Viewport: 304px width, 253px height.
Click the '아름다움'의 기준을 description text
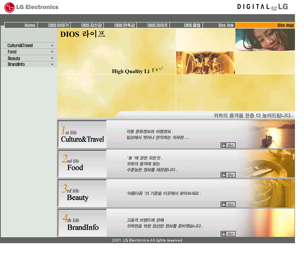point(164,193)
